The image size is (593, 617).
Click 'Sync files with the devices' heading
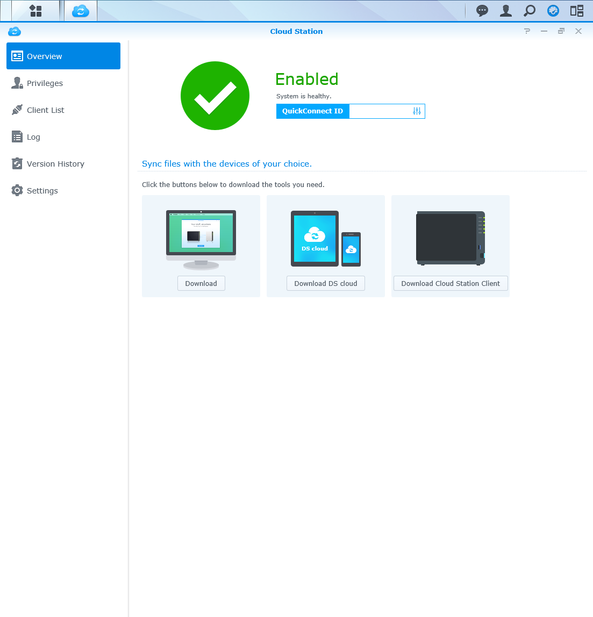tap(227, 164)
